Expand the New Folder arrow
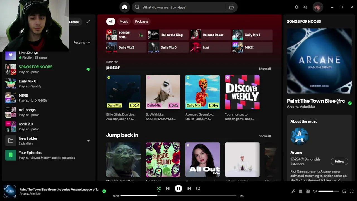The image size is (357, 201). (x=88, y=141)
